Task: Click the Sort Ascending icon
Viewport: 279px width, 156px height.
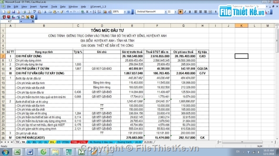Action: 94,12
